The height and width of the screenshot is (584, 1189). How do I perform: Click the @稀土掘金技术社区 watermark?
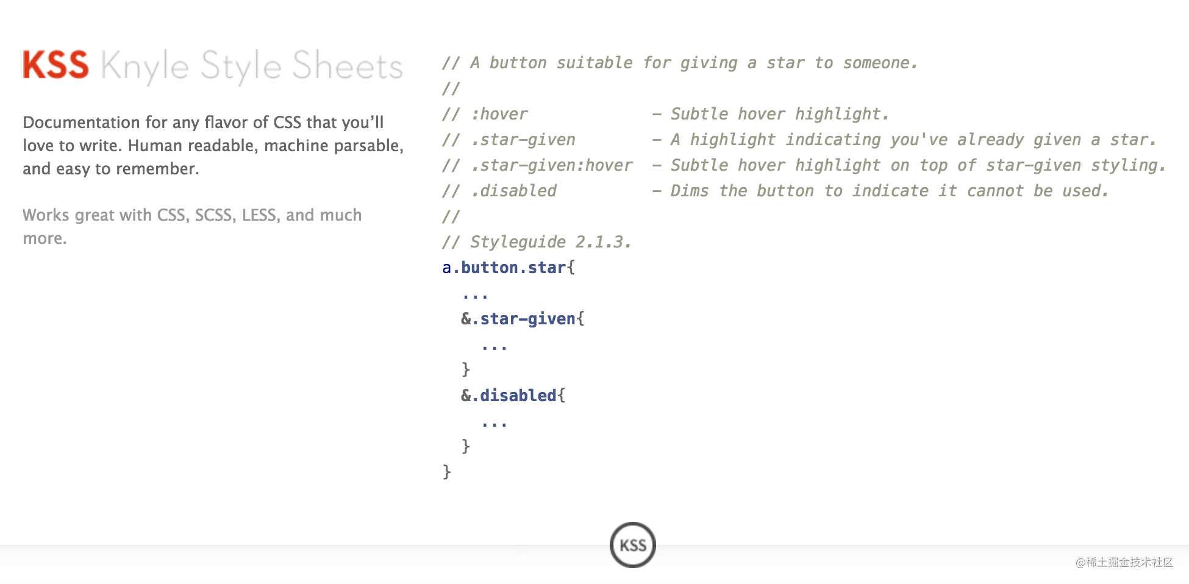pyautogui.click(x=1124, y=562)
